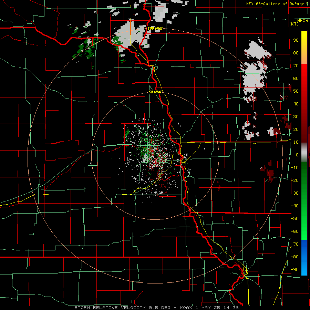Click the 100 NMI range ring label
Screen dimensions: 310x310
155,28
